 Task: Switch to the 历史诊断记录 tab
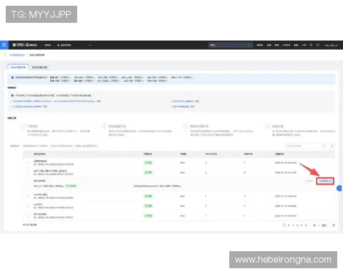(x=44, y=67)
